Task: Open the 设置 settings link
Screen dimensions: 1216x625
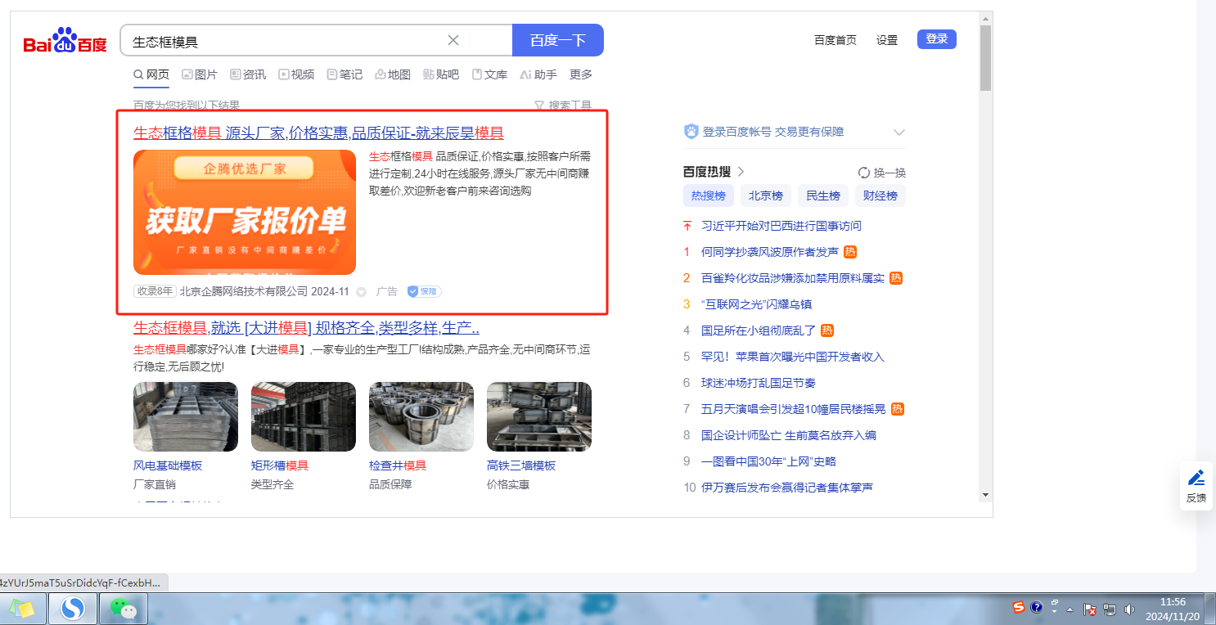Action: click(x=887, y=40)
